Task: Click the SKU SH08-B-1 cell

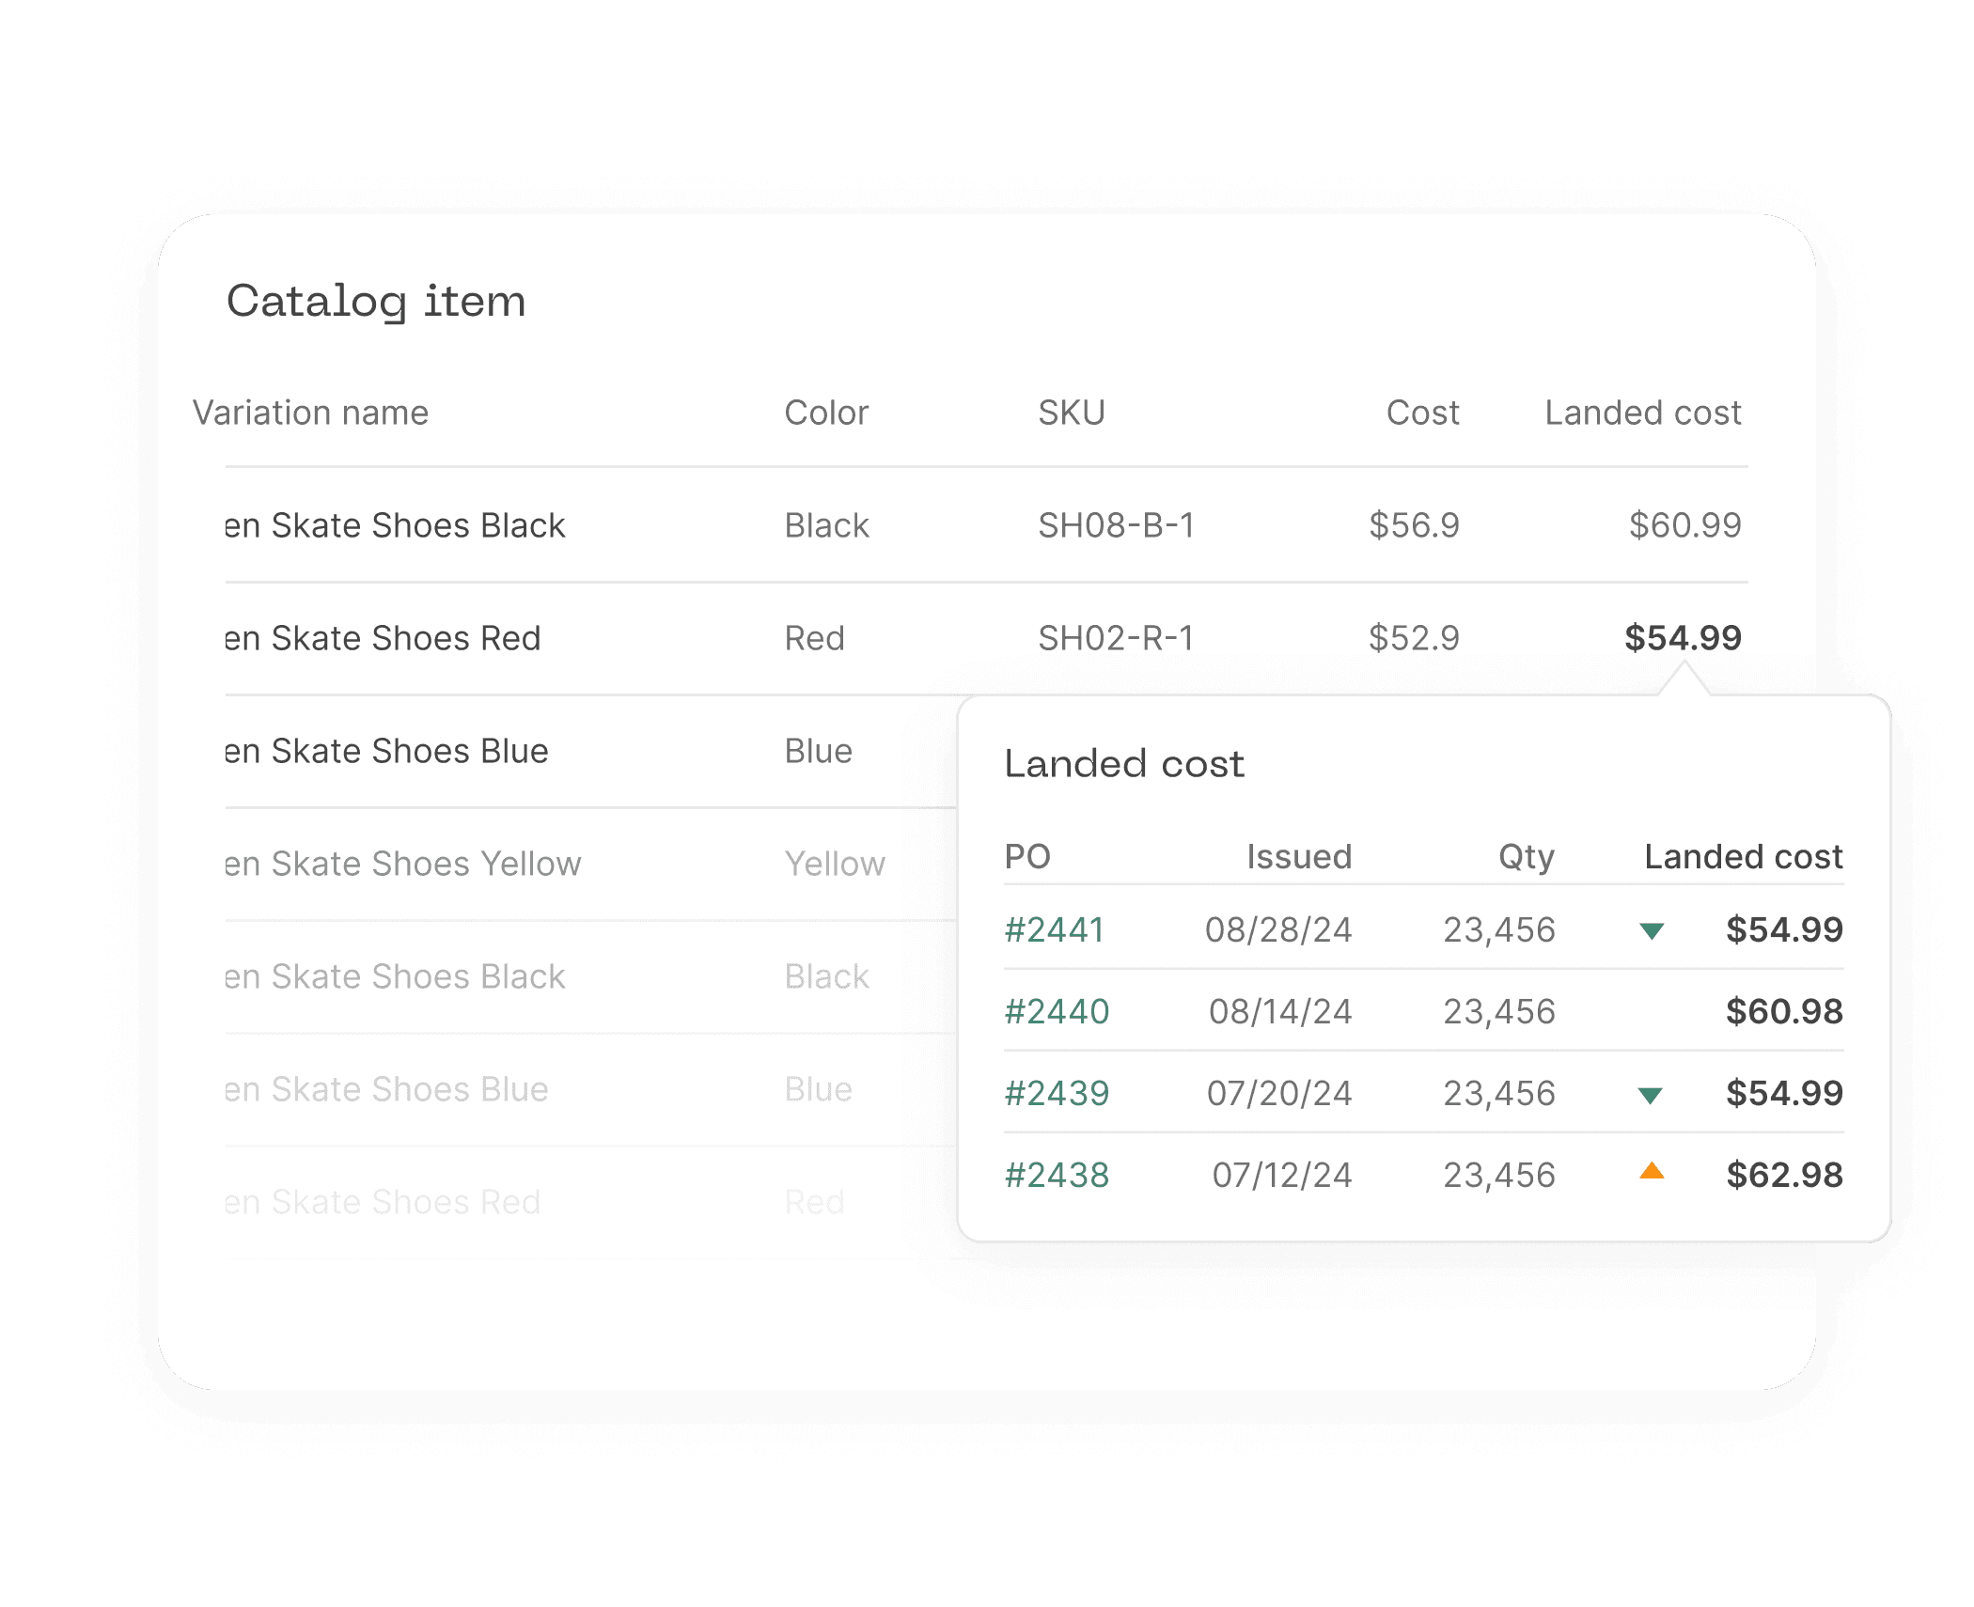Action: [1116, 525]
